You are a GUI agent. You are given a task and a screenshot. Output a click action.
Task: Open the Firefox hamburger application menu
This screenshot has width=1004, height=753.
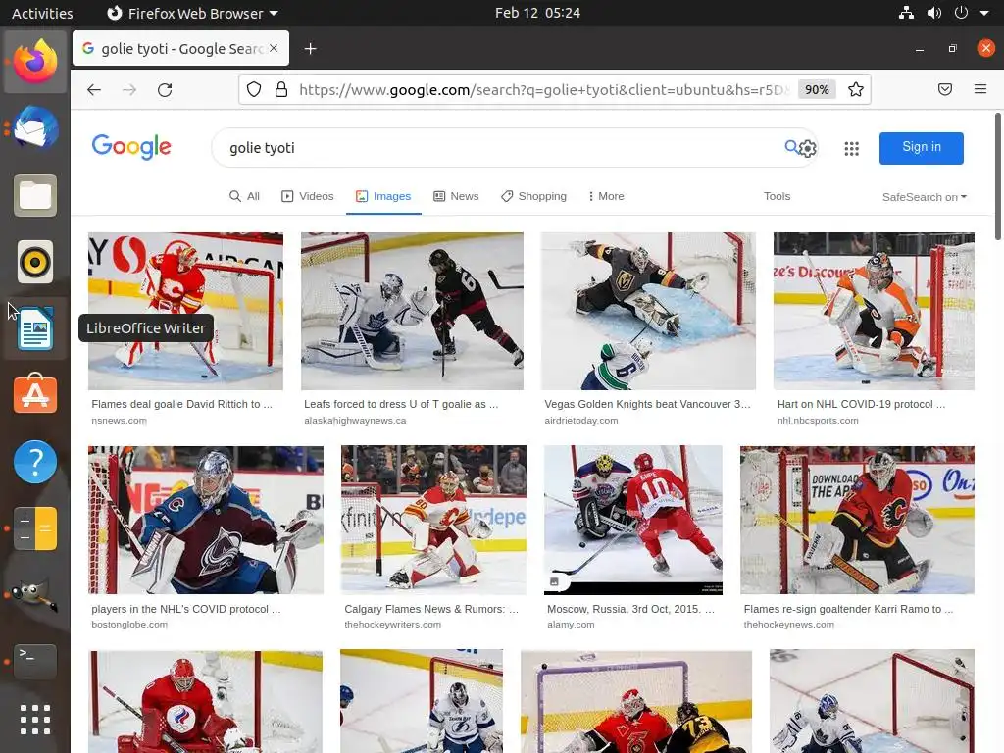pos(980,89)
